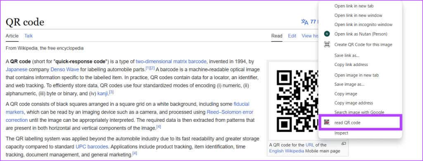Viewport: 423px width, 161px height.
Task: Open the 'fiducial markers' link
Action: coord(241,104)
